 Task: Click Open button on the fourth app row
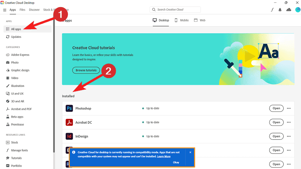coord(277,150)
